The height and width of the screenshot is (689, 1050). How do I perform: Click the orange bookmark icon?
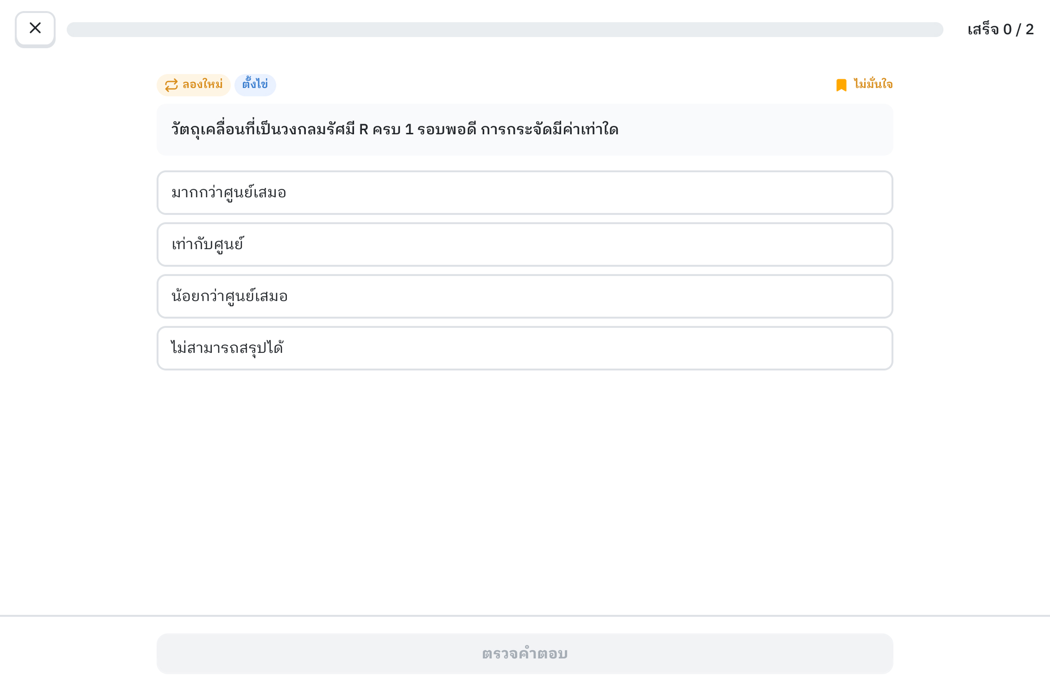(x=841, y=85)
